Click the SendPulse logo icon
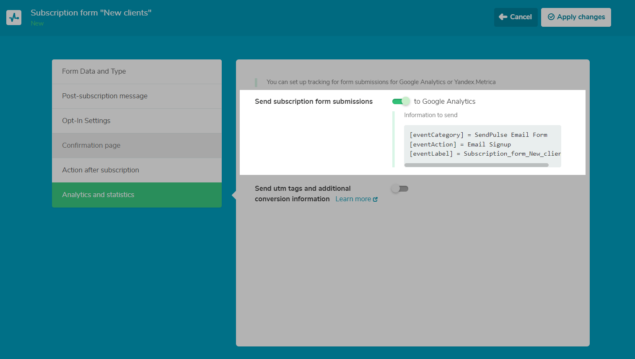The image size is (635, 359). point(14,18)
